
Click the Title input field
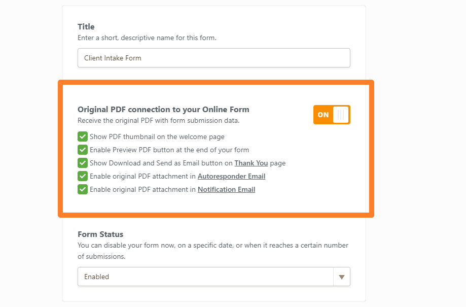[x=213, y=58]
